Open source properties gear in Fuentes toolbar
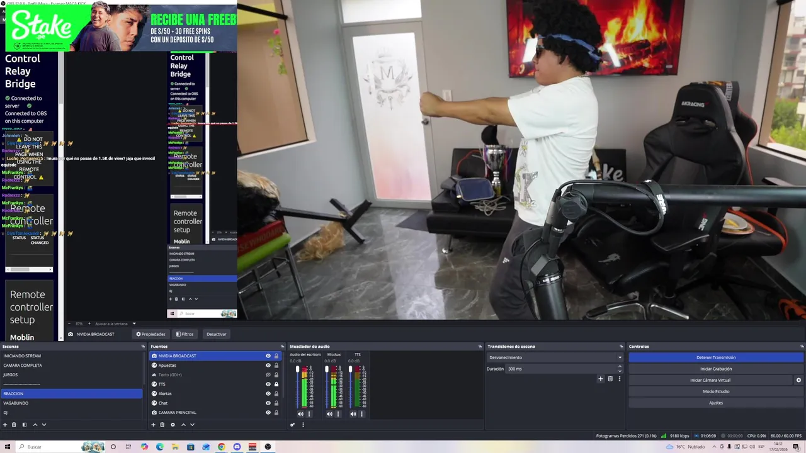This screenshot has height=453, width=806. (x=173, y=425)
